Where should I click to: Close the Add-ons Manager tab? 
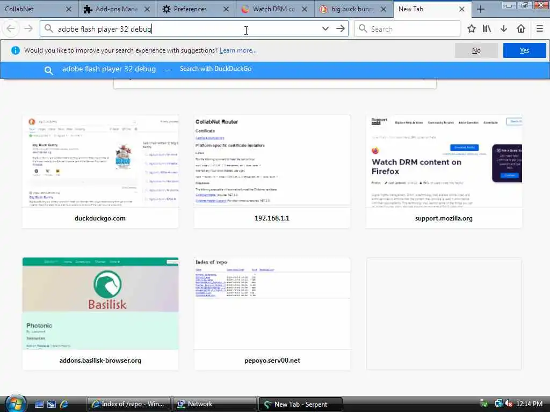(x=147, y=9)
